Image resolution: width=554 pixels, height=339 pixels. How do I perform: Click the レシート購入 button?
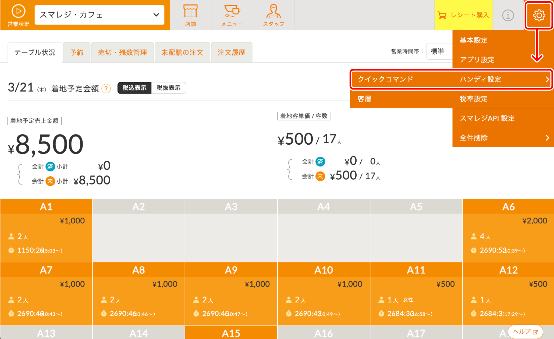click(463, 15)
